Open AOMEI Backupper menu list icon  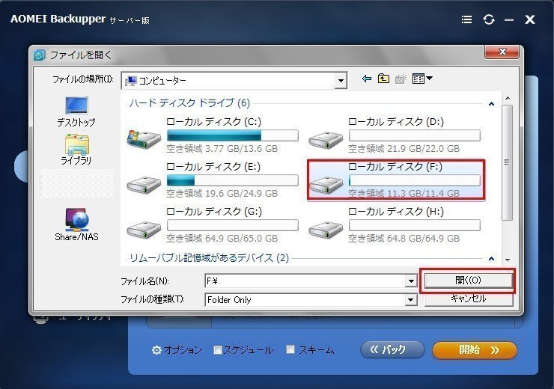point(466,19)
